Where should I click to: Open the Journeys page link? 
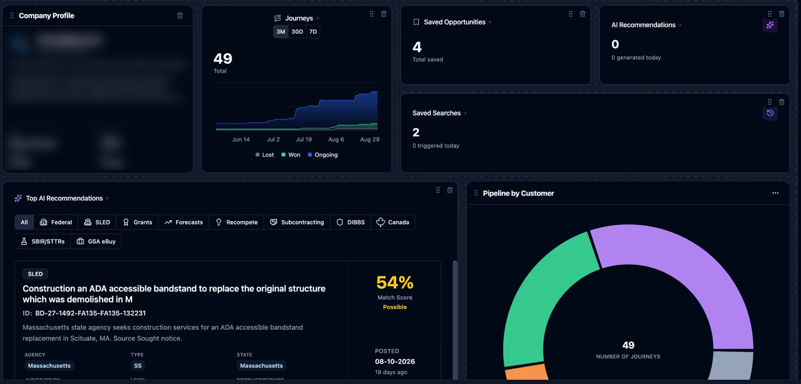[x=302, y=18]
